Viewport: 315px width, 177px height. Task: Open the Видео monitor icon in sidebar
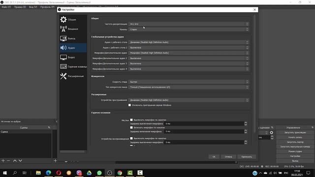coord(63,57)
